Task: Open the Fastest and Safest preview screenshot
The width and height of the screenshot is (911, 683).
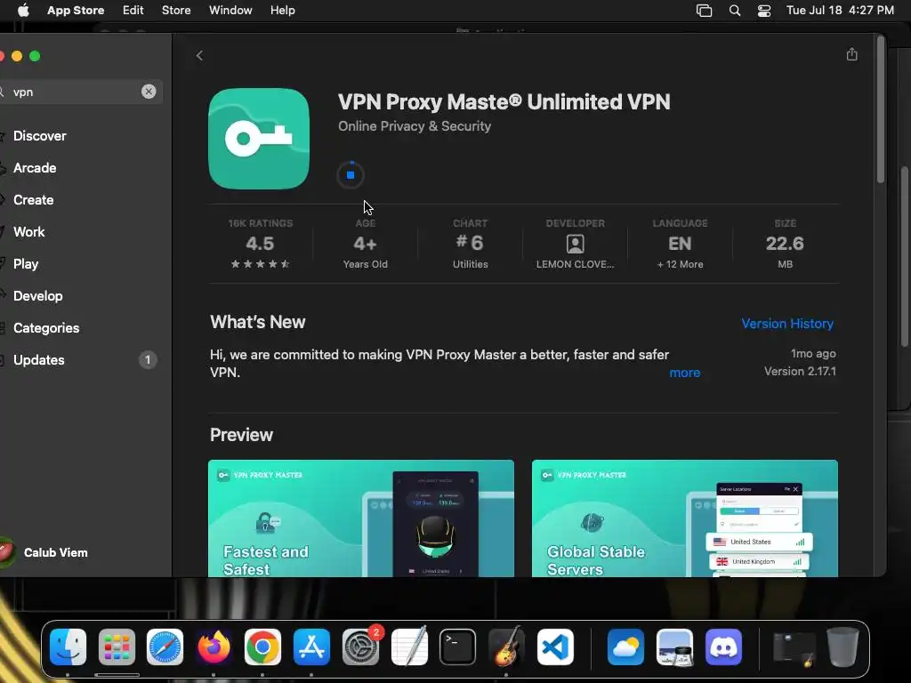Action: (x=361, y=518)
